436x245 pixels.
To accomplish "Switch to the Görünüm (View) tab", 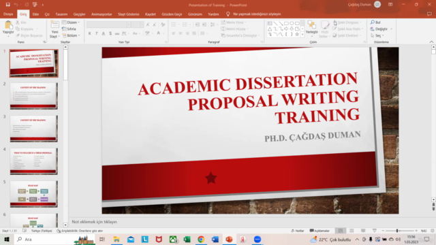I will 195,14.
